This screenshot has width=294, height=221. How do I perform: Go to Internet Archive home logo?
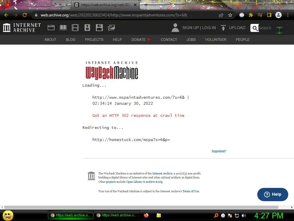(22, 28)
